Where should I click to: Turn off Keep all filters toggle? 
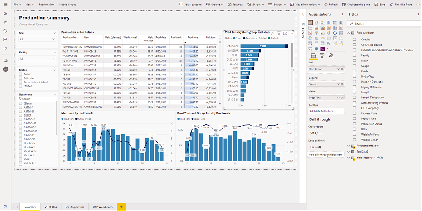pos(318,147)
